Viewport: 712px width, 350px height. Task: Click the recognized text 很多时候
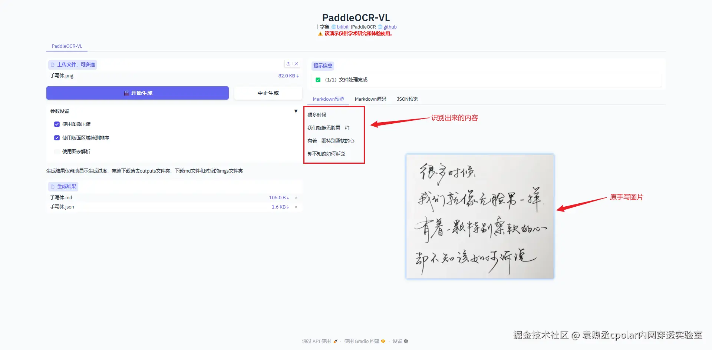click(317, 115)
